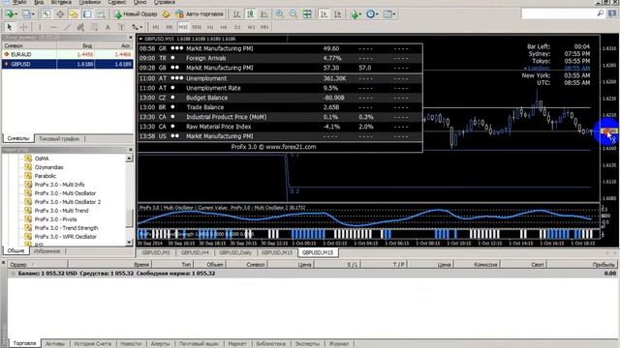
Task: Zoom out the chart
Action: (294, 14)
